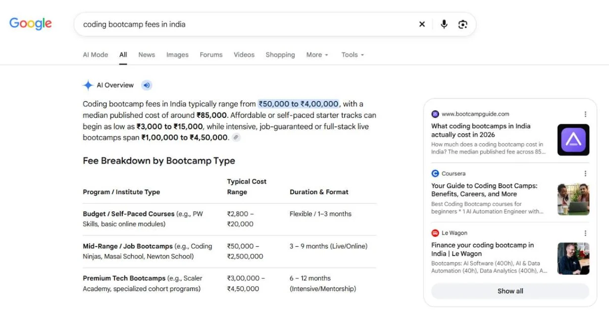The height and width of the screenshot is (317, 609).
Task: Click 'Mid-Range / Job Bootcamps' row label
Action: tap(128, 246)
